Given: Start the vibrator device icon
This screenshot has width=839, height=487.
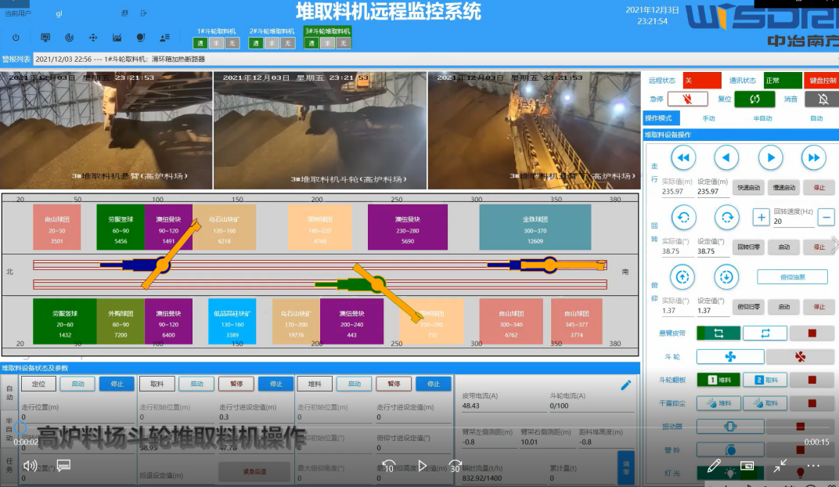Looking at the screenshot, I should 730,427.
